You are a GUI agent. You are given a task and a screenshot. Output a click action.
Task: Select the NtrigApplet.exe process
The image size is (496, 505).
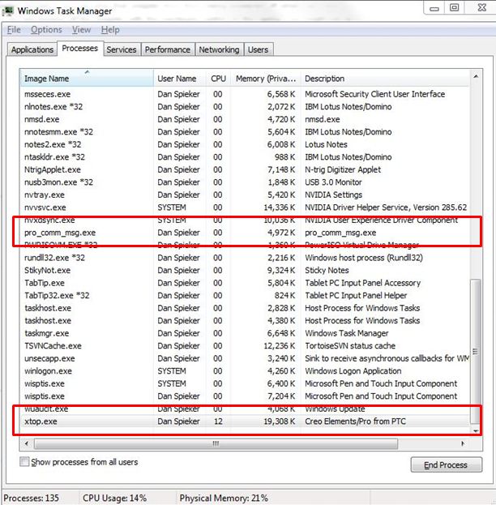[x=244, y=169]
